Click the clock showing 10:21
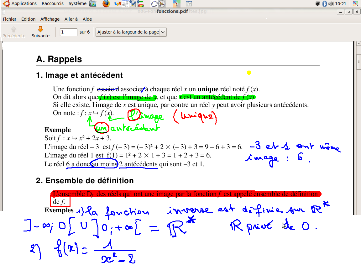Viewport: 361px width, 271px height. pos(341,4)
